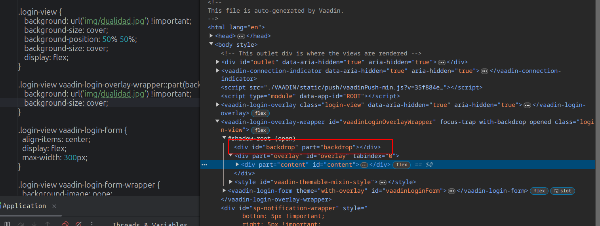Click the slot badge on vaadin-login-form
This screenshot has height=226, width=600.
[x=562, y=191]
